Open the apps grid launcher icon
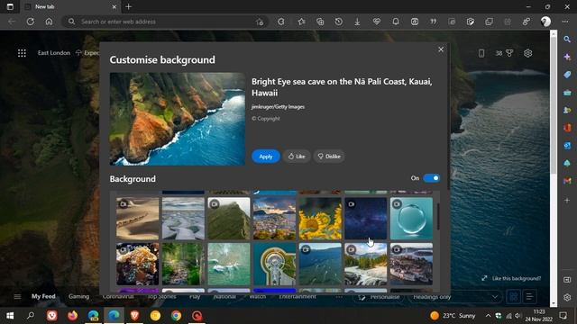This screenshot has height=324, width=577. tap(22, 53)
